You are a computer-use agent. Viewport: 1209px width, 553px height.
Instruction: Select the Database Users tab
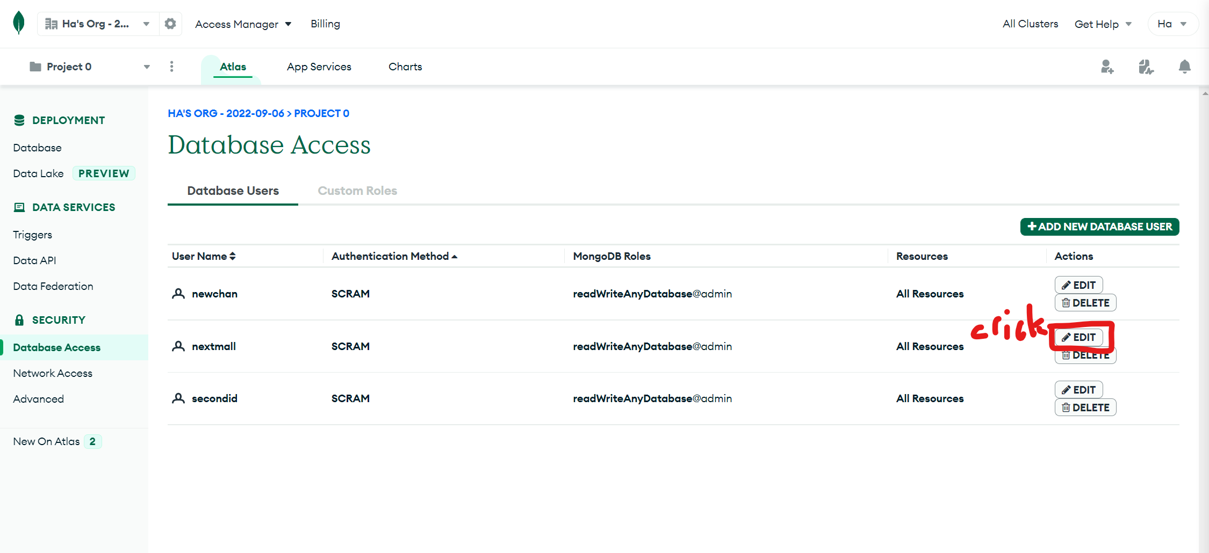[x=233, y=191]
